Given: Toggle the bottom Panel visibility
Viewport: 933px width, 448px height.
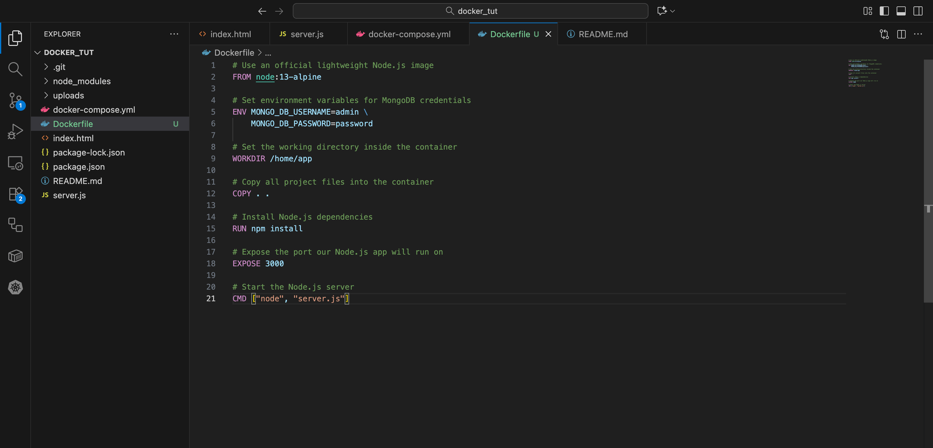Looking at the screenshot, I should [901, 11].
